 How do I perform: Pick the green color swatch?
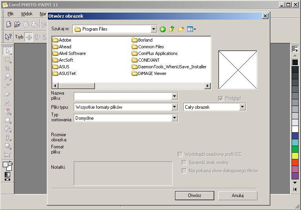coord(295,149)
